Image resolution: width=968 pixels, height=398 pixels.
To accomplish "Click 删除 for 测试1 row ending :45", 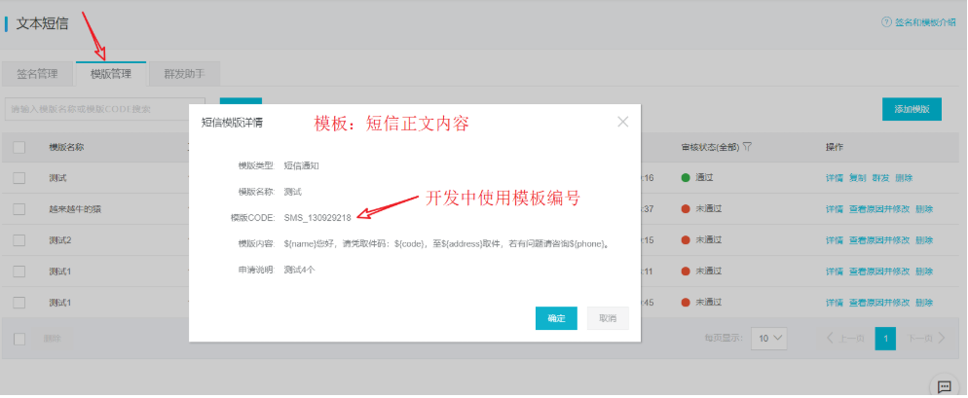I will [x=924, y=303].
